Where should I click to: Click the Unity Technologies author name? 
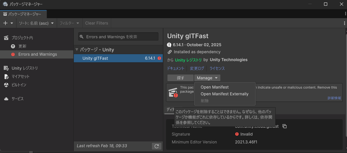tap(229, 60)
